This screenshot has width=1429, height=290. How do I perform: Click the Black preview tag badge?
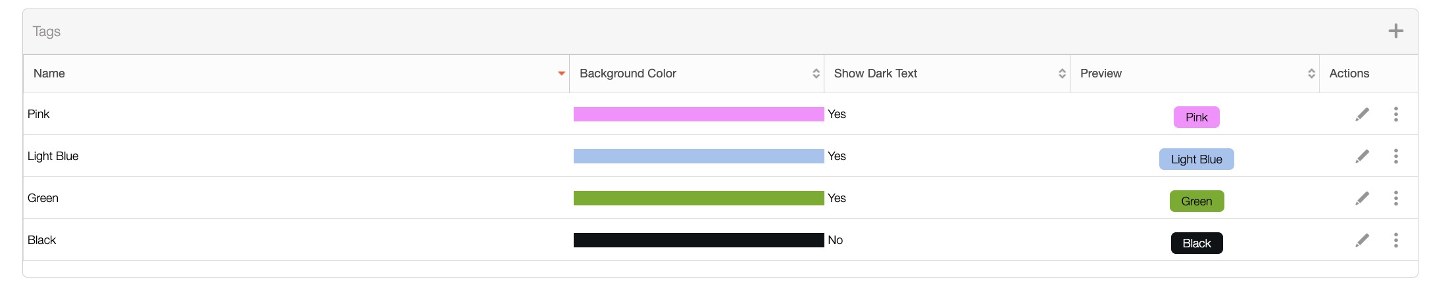[x=1196, y=243]
